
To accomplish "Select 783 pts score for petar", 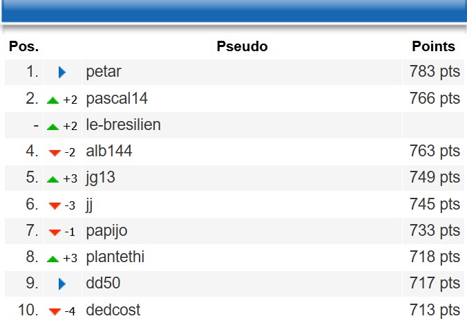I will click(x=433, y=71).
